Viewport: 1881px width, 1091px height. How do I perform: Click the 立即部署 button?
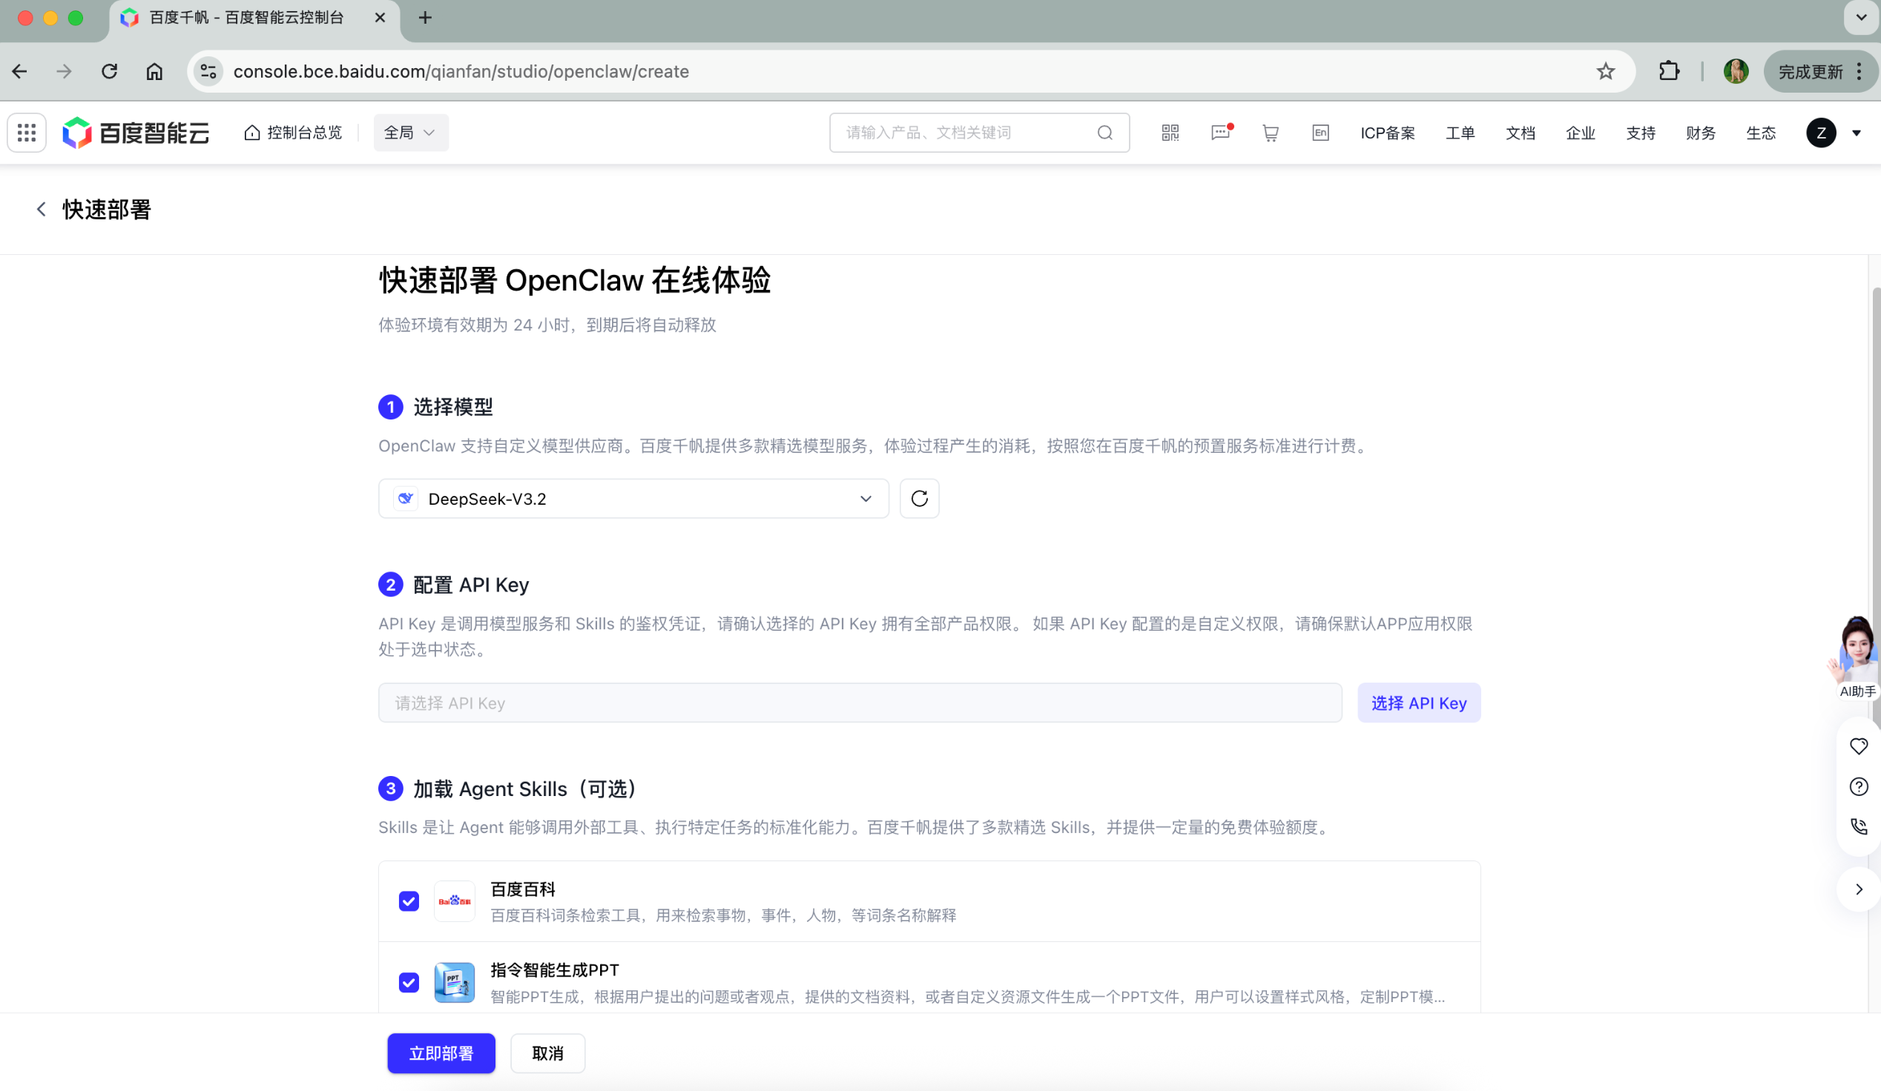pyautogui.click(x=441, y=1053)
